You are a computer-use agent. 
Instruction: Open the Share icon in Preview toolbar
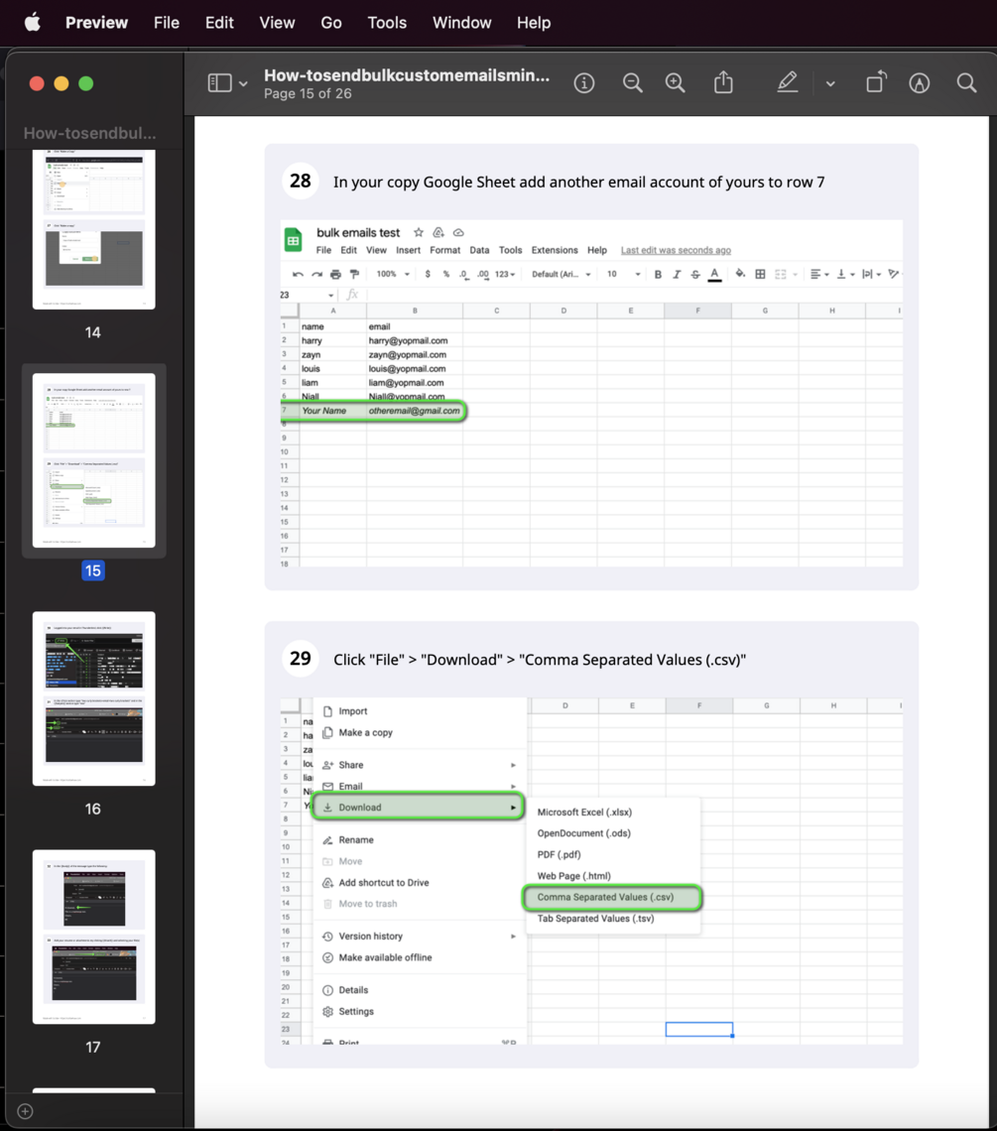[x=723, y=83]
